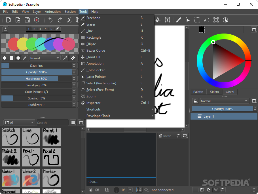
Task: Expand the Shortcuts submenu
Action: [x=117, y=109]
